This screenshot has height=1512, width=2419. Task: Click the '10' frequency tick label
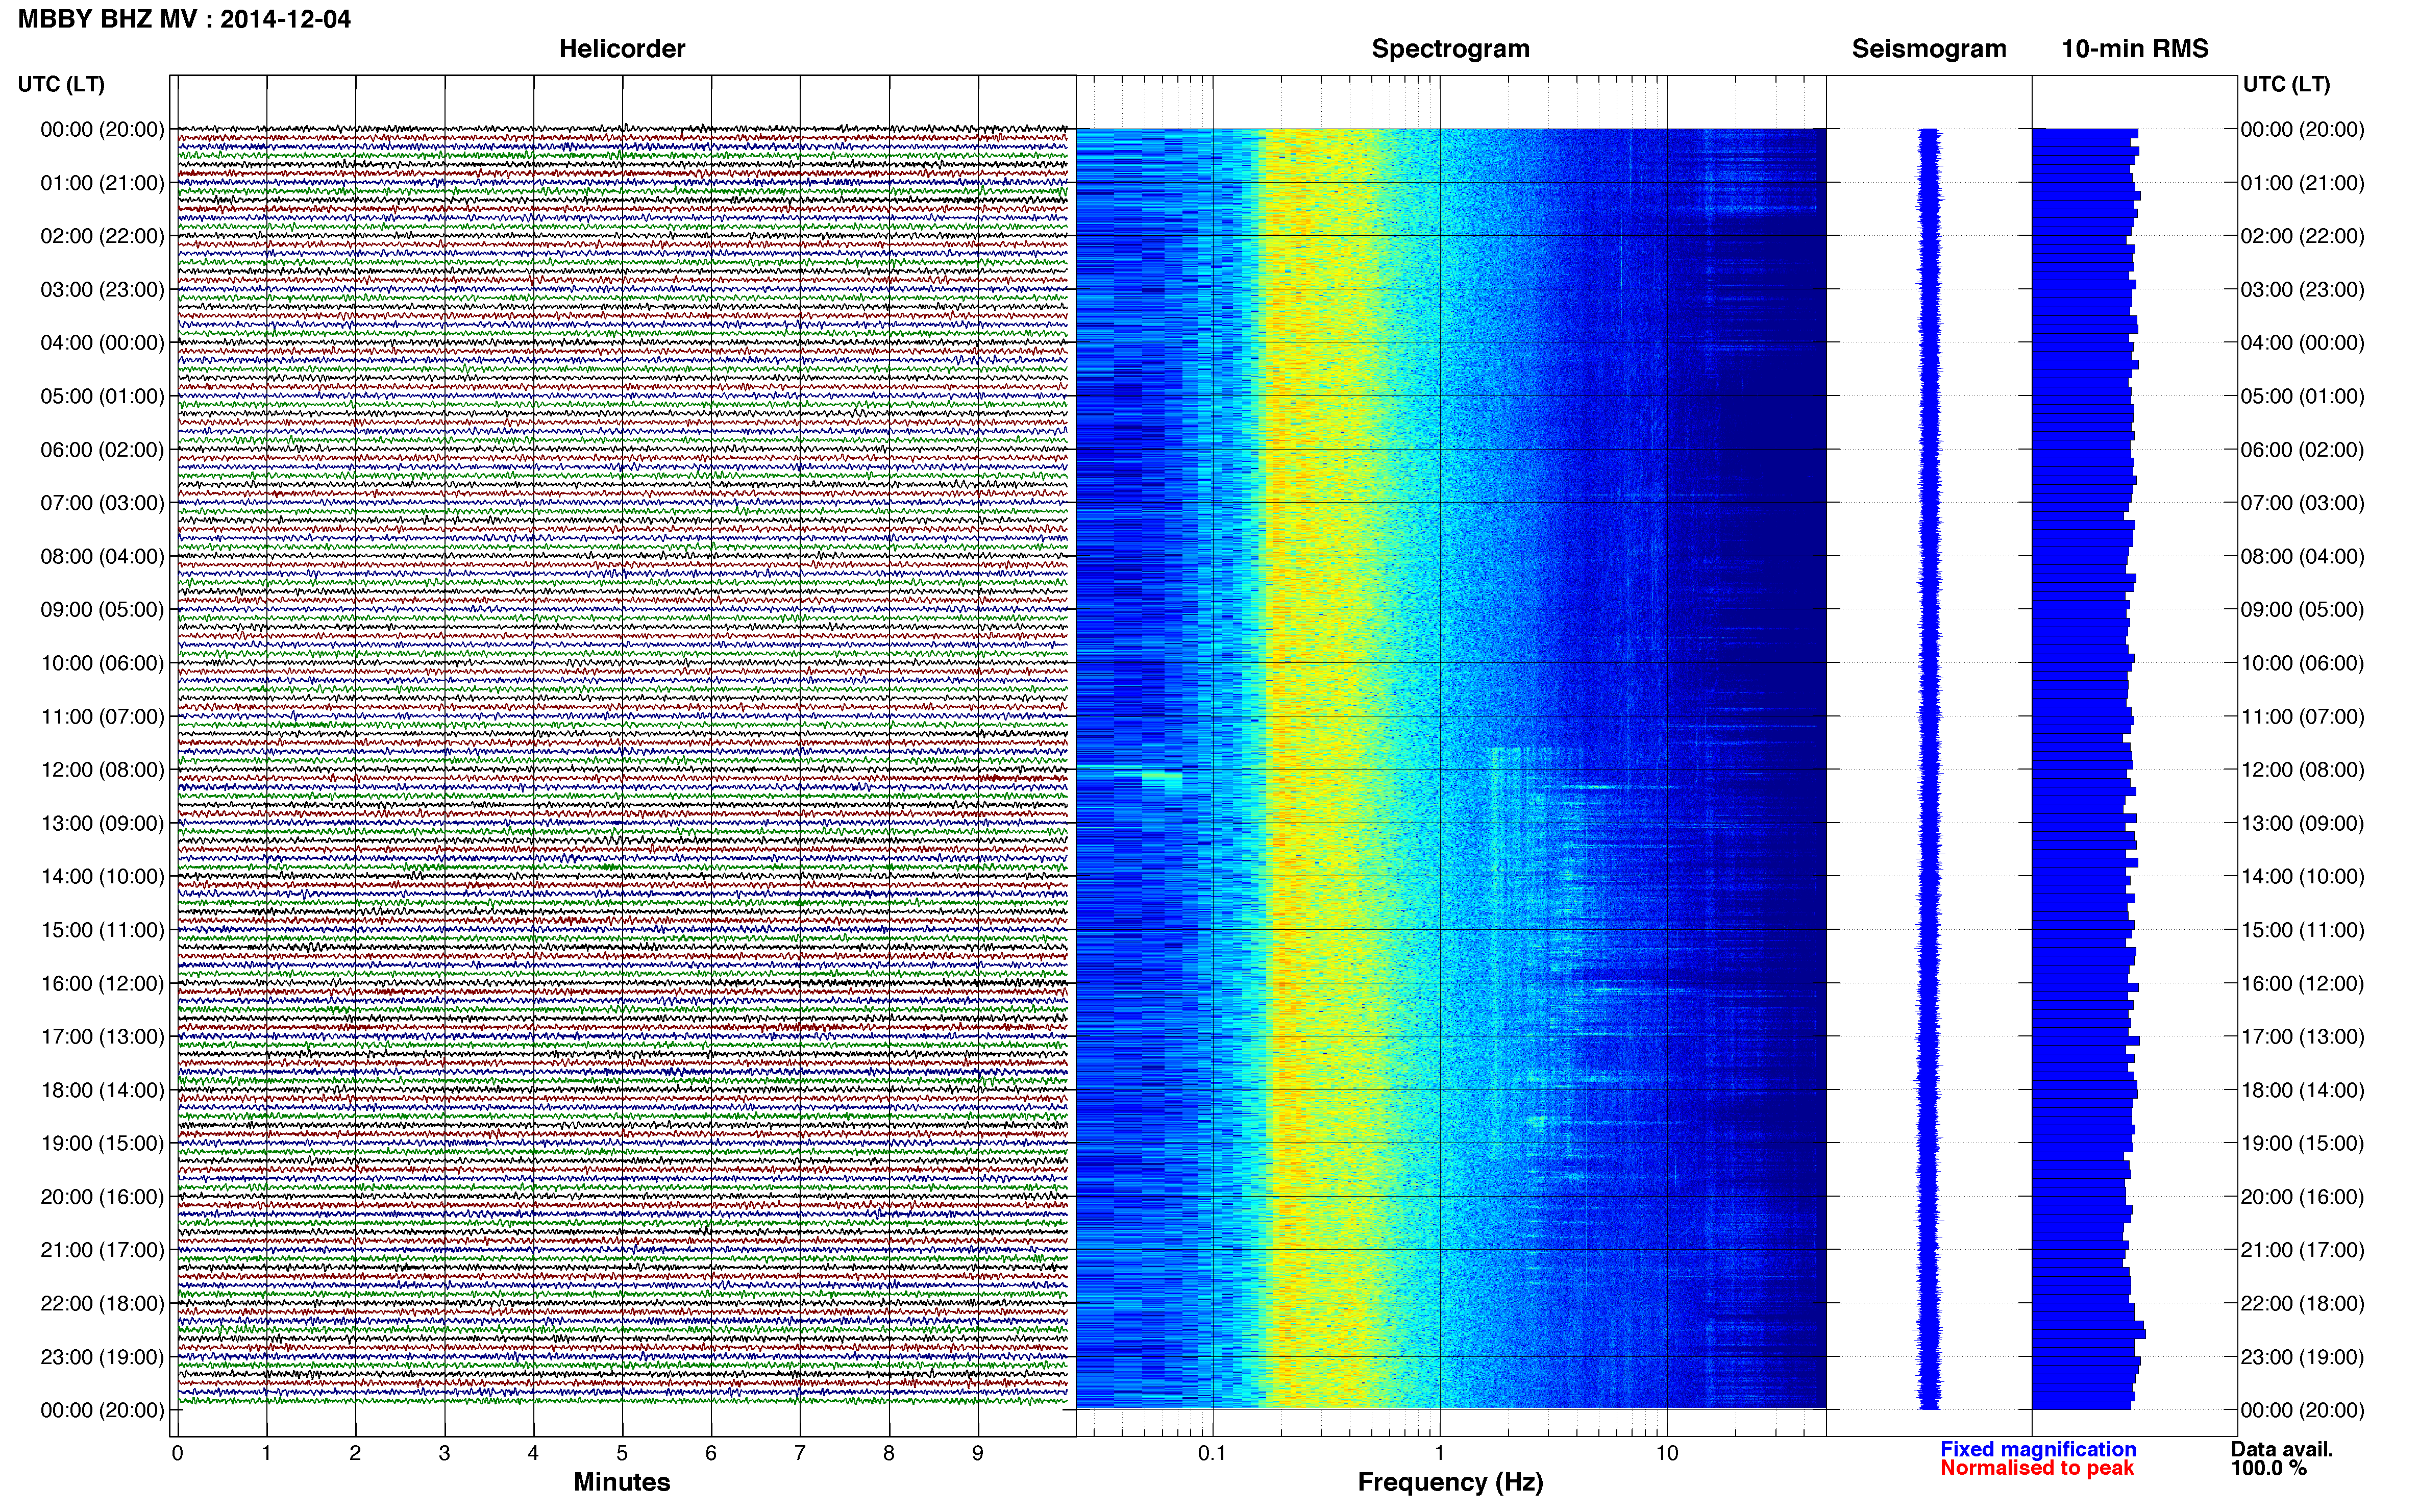pos(1667,1453)
